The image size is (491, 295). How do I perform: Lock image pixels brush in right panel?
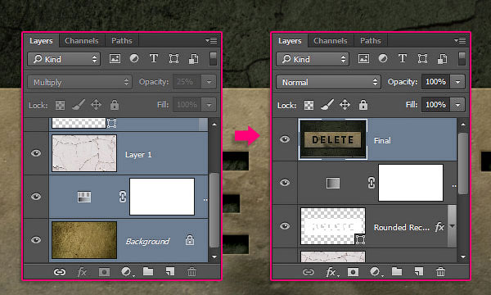[x=327, y=105]
